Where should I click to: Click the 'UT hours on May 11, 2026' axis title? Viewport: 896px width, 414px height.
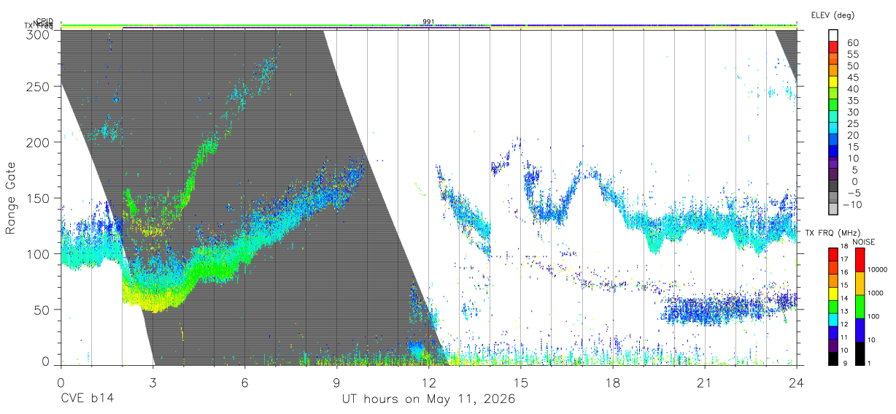point(429,399)
